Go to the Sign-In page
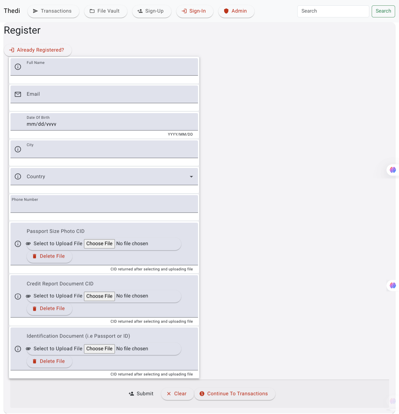This screenshot has height=414, width=399. [195, 11]
